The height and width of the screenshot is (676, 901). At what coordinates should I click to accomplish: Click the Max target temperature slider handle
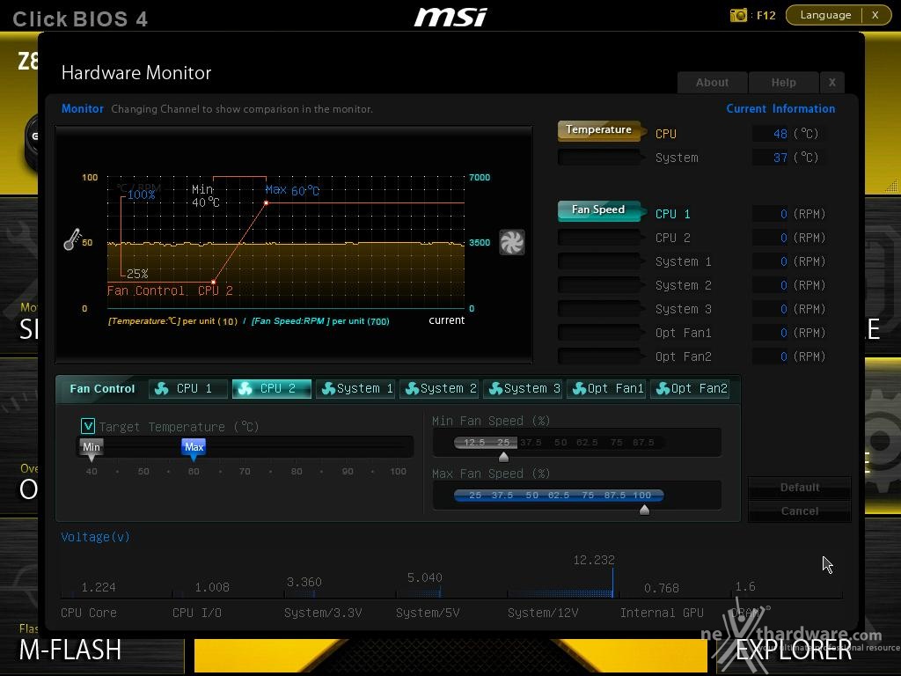click(194, 450)
